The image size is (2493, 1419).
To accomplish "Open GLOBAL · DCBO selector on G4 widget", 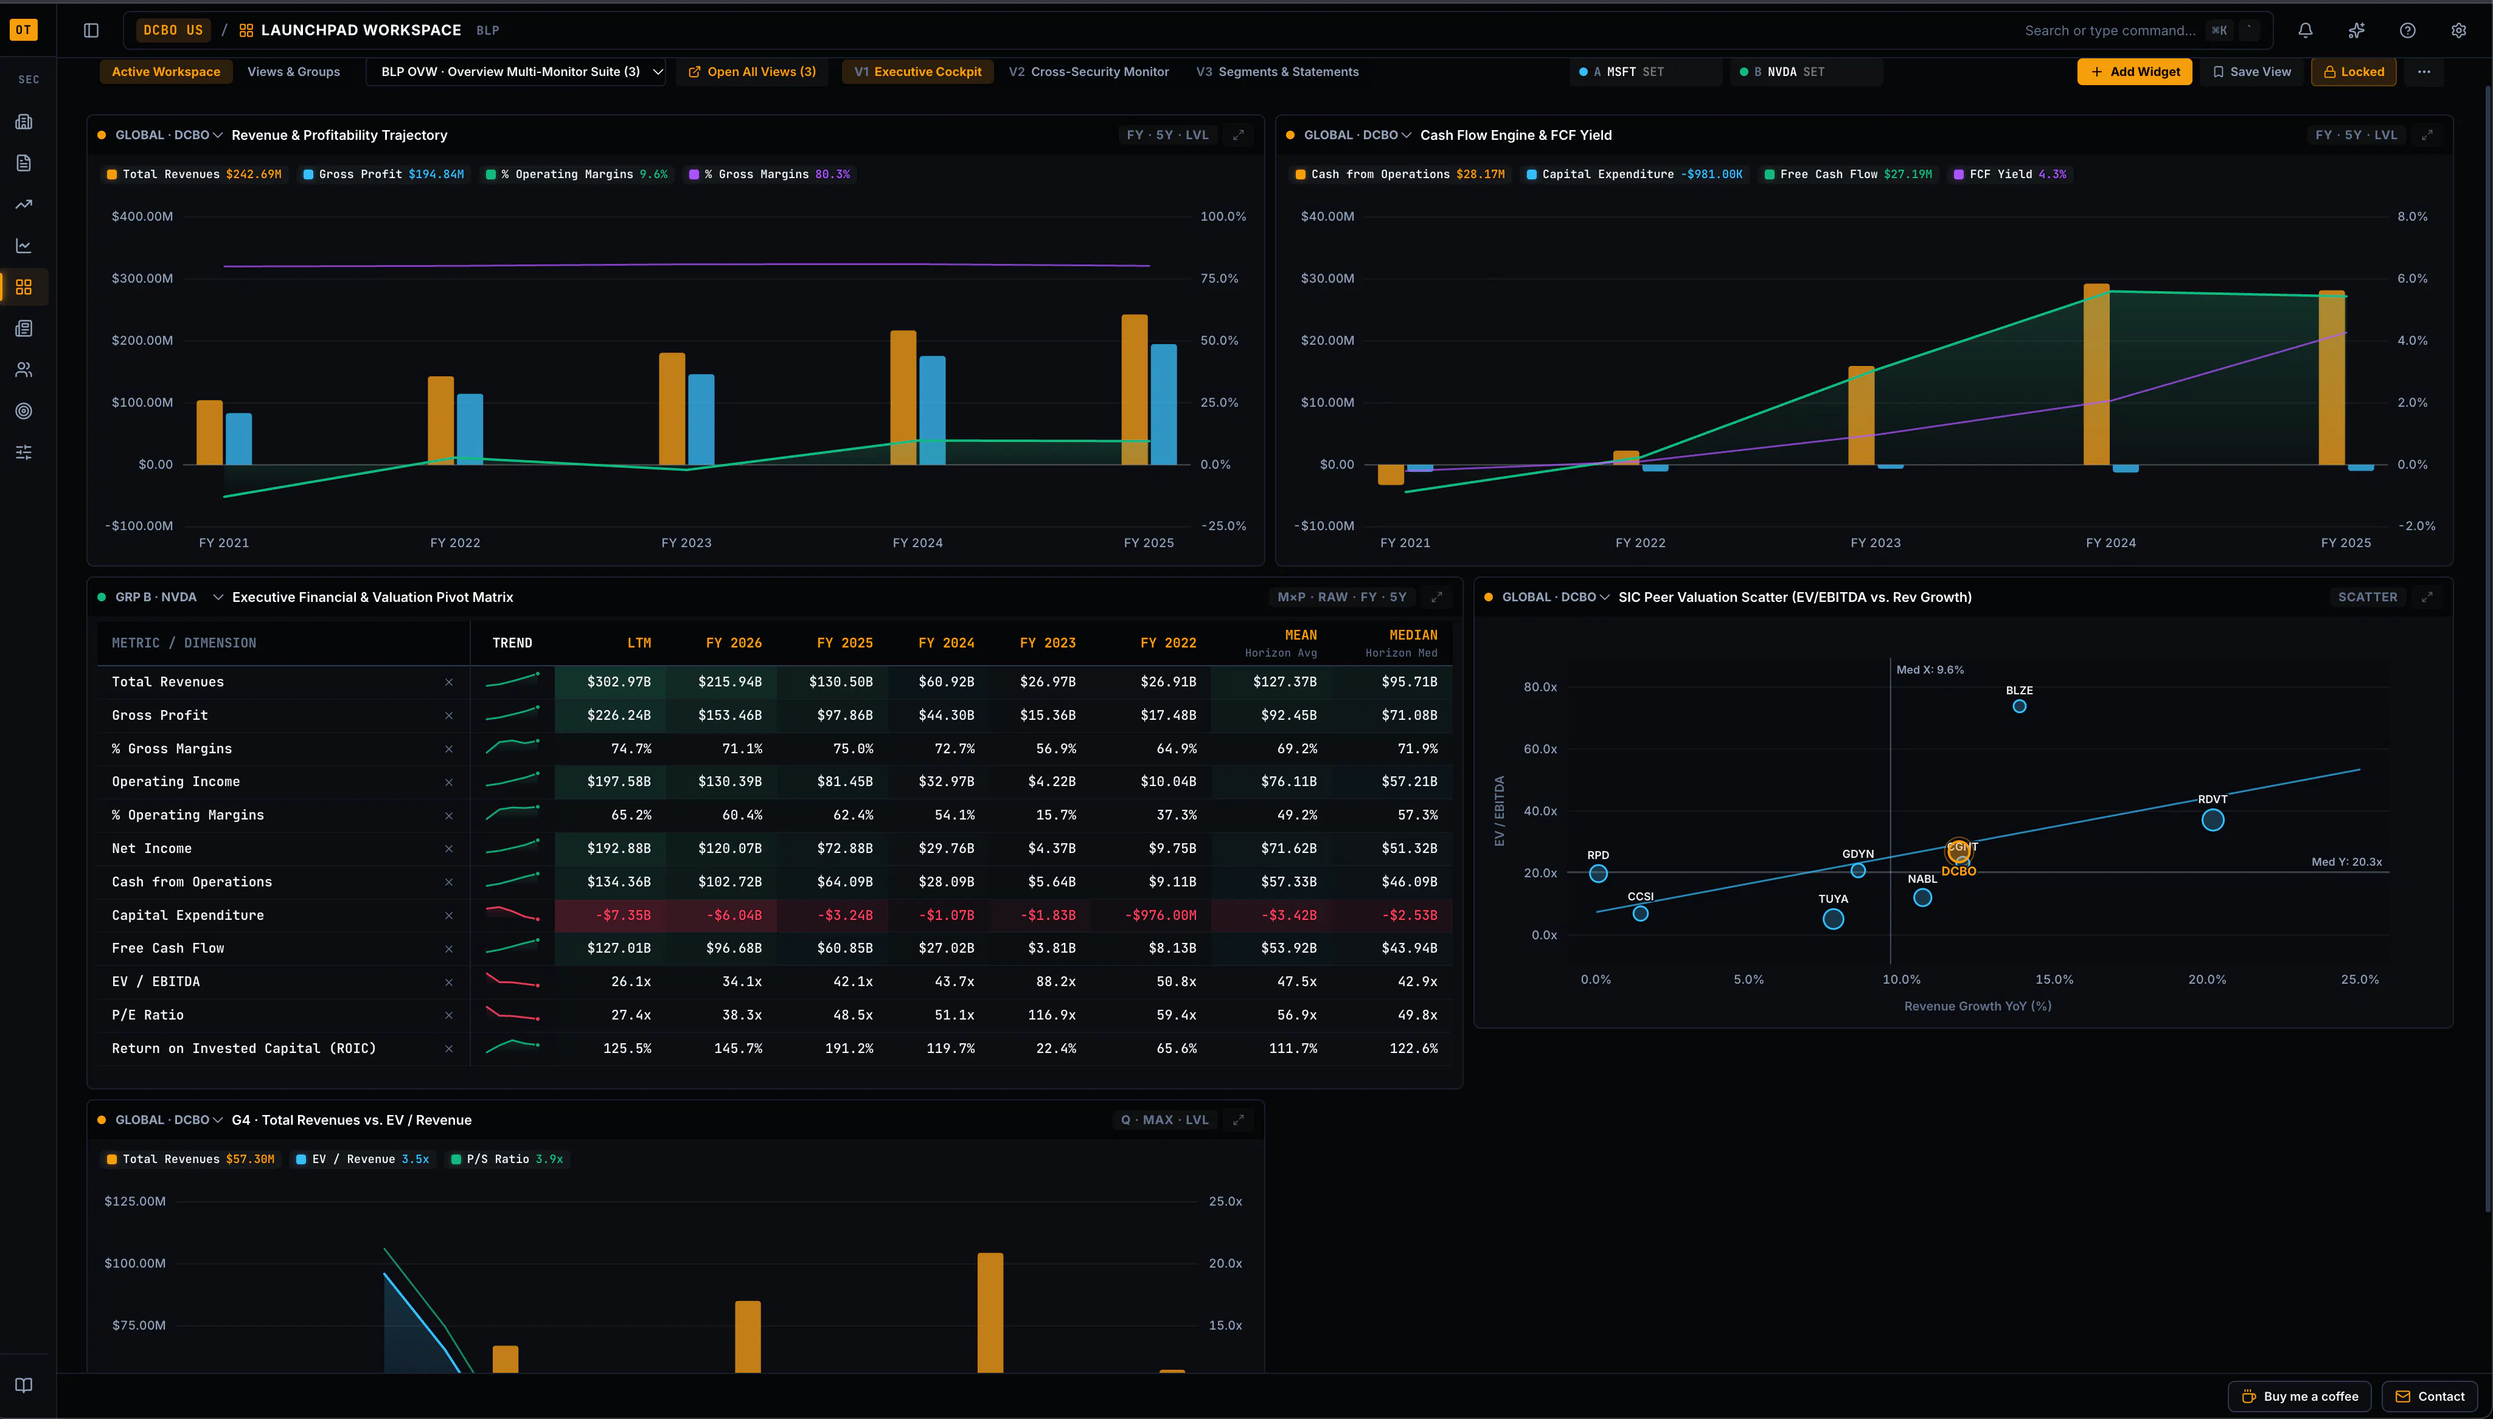I will [168, 1120].
